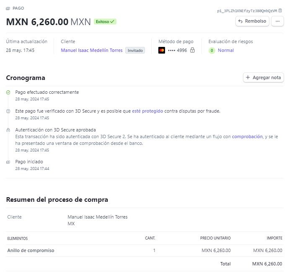
Task: Click the lock icon beside card 4996
Action: coord(192,50)
